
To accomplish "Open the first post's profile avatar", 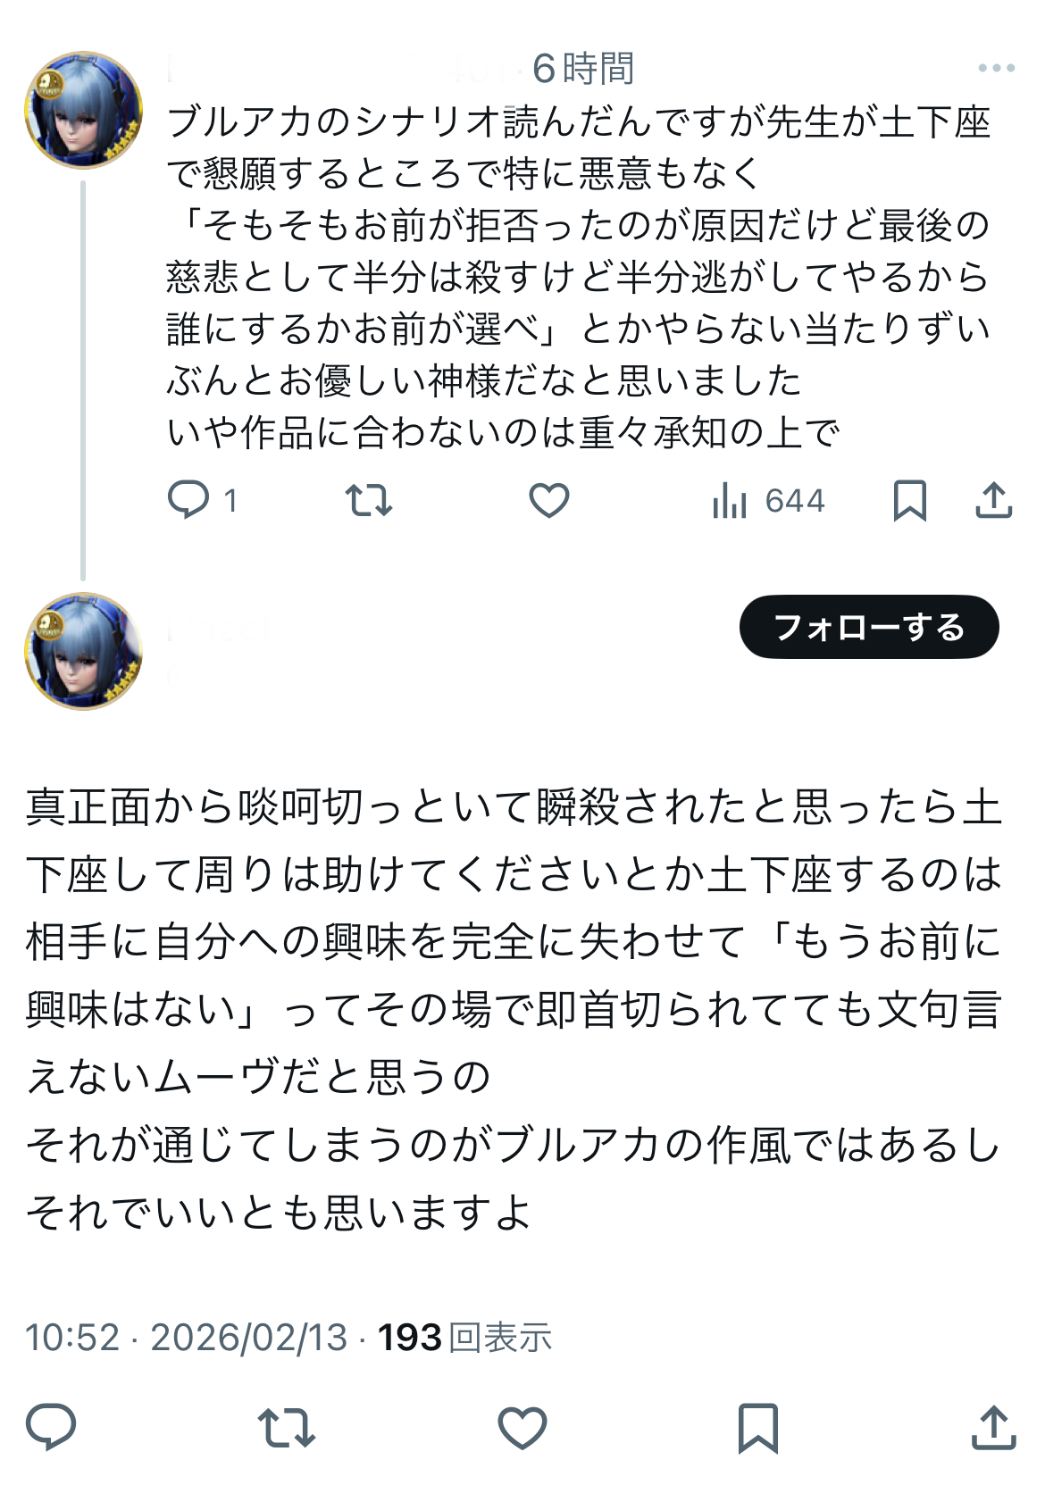I will pos(83,110).
